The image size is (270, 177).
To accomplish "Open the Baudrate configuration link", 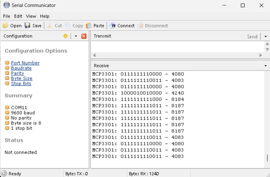I will point(21,68).
